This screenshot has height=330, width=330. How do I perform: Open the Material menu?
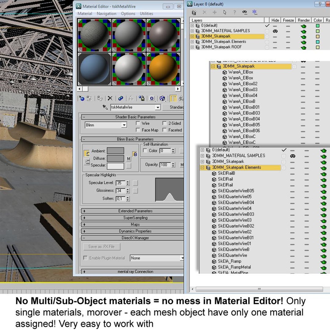(x=85, y=13)
